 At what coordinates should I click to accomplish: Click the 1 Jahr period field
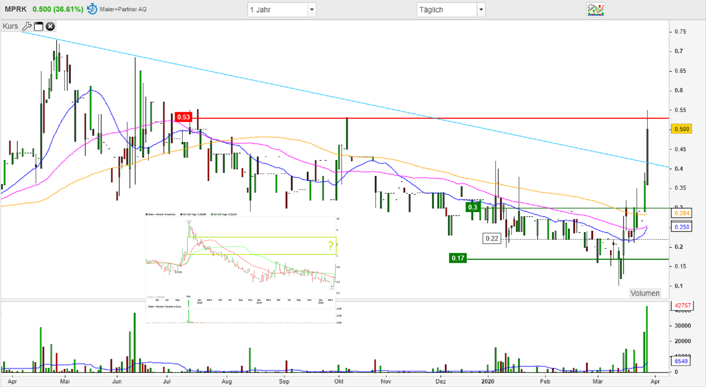277,10
